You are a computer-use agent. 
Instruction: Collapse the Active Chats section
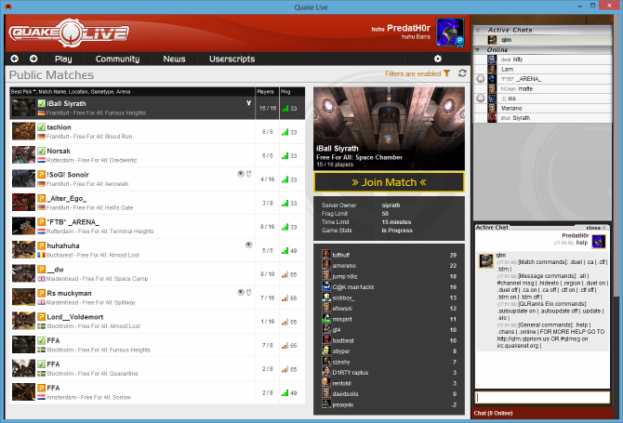(478, 30)
